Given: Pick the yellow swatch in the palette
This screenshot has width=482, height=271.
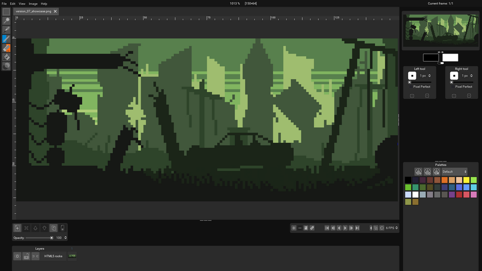Looking at the screenshot, I should pyautogui.click(x=466, y=180).
